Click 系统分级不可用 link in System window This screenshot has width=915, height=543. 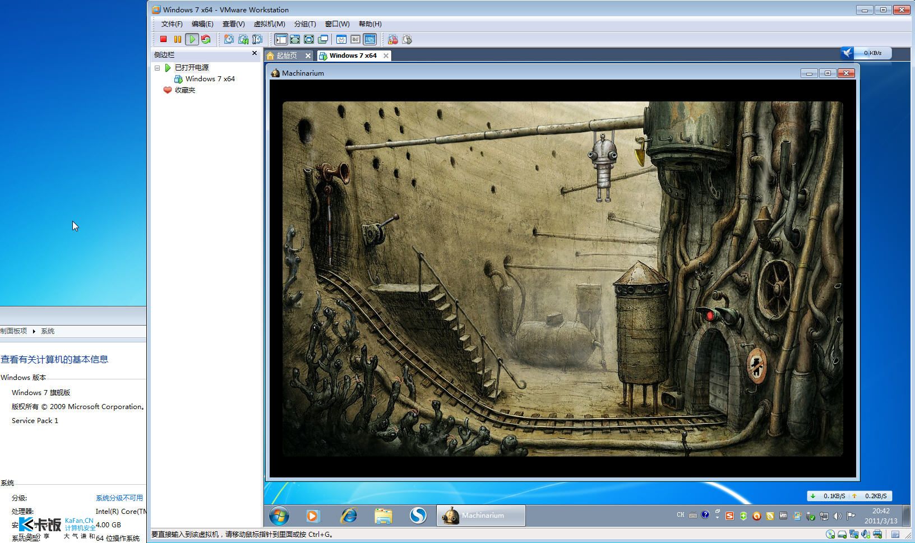(119, 498)
